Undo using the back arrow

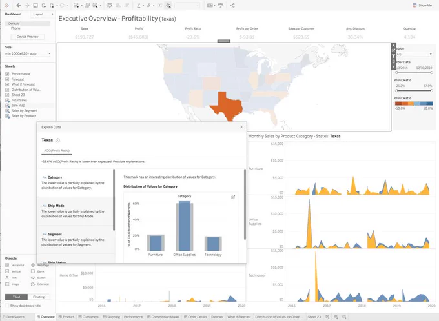19,5
